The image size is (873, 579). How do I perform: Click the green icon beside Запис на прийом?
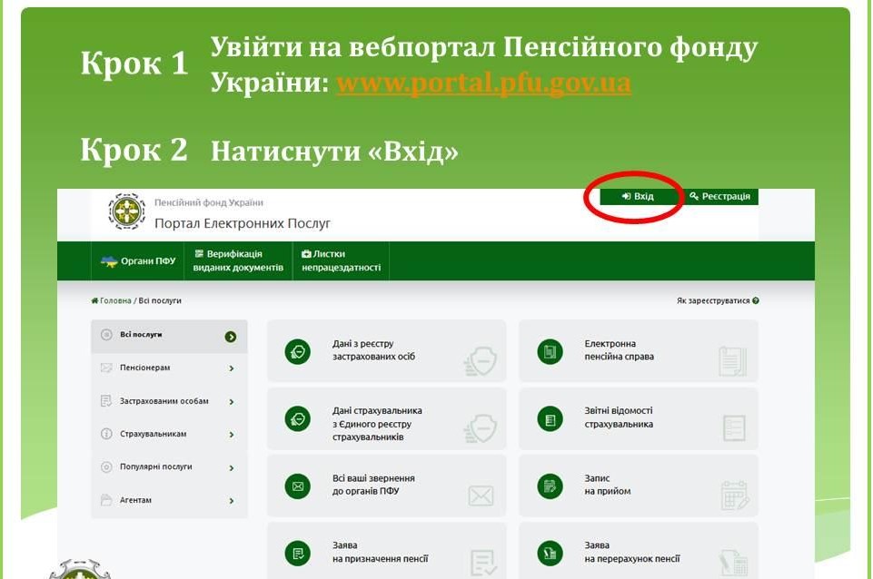(549, 486)
